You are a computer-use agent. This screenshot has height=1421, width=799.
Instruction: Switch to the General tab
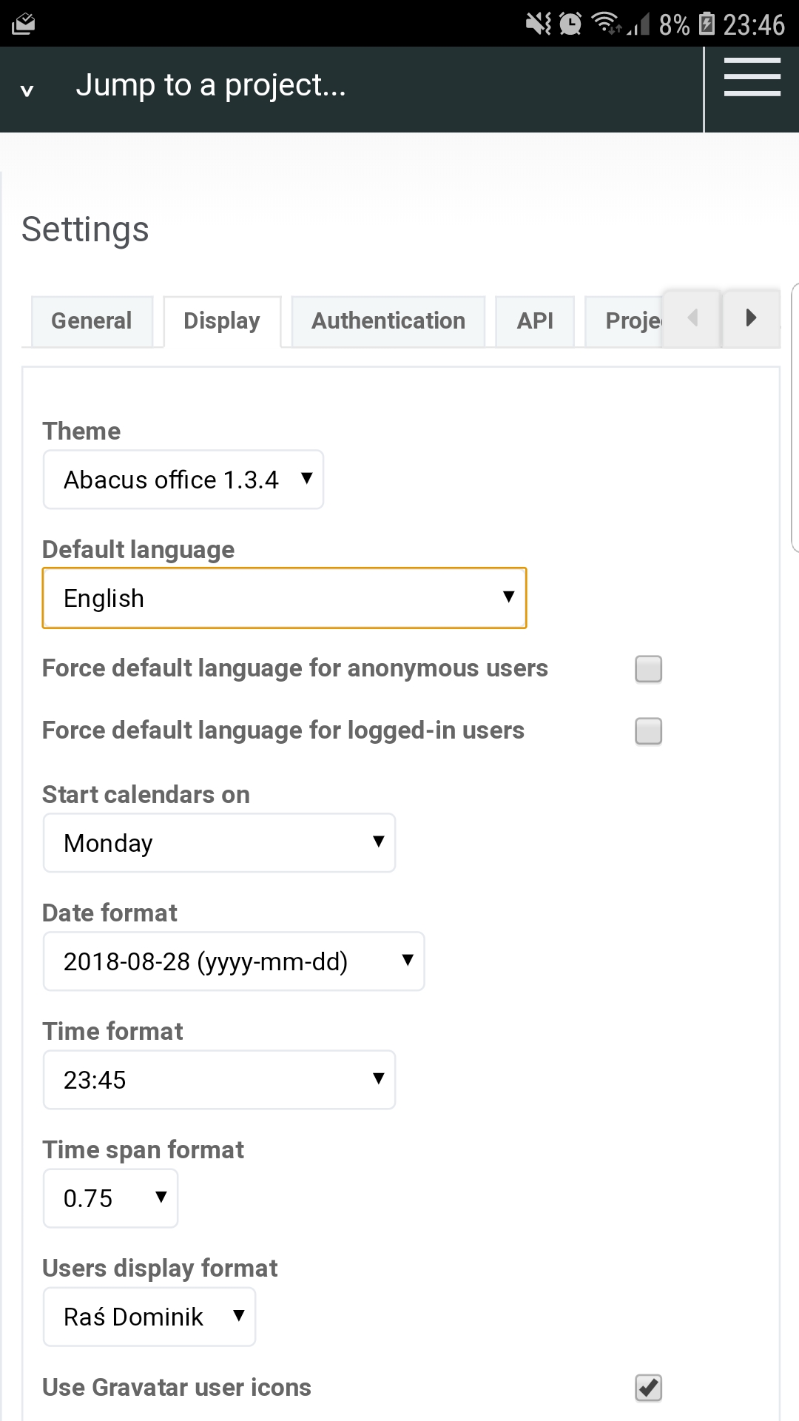[92, 321]
